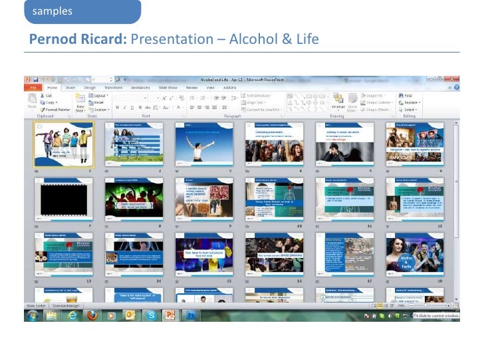Open Photoshop from taskbar
Screen dimensions: 484x363
coord(191,315)
